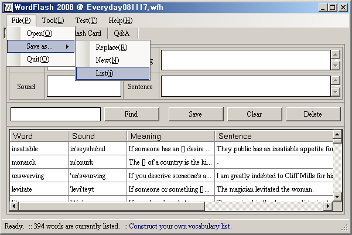Open the File(F) menu
This screenshot has width=352, height=235.
click(x=21, y=21)
